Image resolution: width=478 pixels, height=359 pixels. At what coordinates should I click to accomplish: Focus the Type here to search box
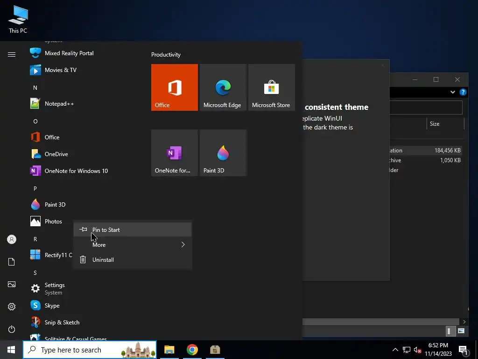(x=90, y=350)
